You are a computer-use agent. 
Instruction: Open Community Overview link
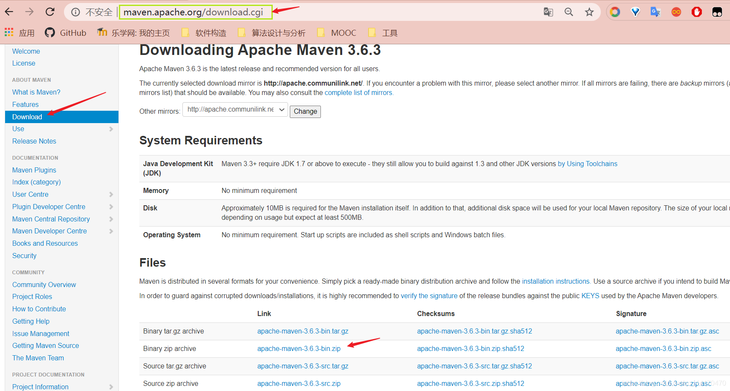[44, 285]
